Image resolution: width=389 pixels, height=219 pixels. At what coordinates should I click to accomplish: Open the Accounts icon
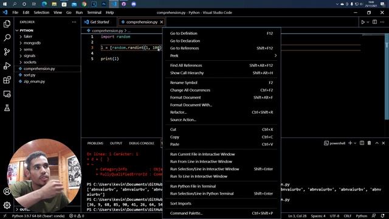pos(7,192)
